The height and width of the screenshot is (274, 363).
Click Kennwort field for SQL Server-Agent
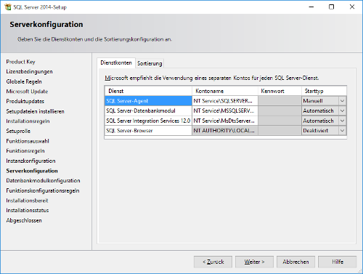[280, 101]
